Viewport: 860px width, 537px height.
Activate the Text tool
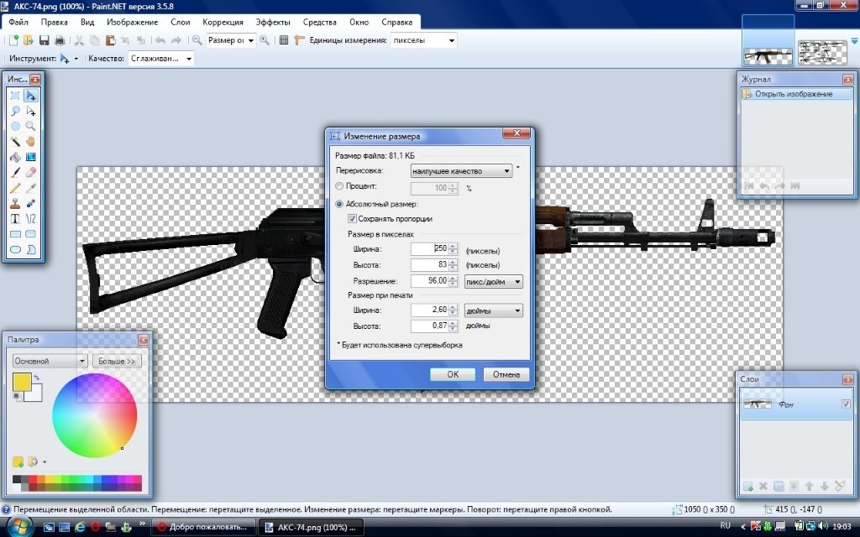point(15,218)
